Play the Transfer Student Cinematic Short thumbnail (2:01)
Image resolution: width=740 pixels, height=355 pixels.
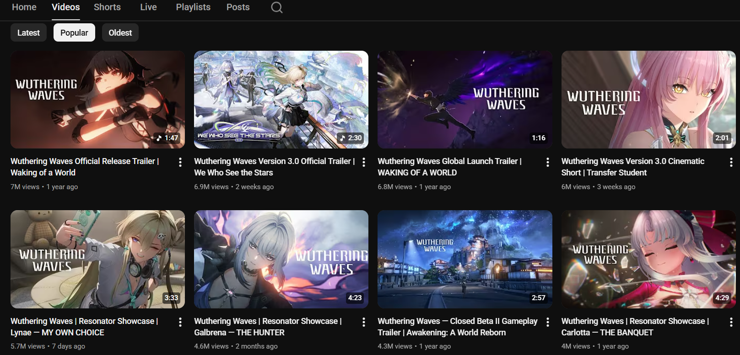648,100
